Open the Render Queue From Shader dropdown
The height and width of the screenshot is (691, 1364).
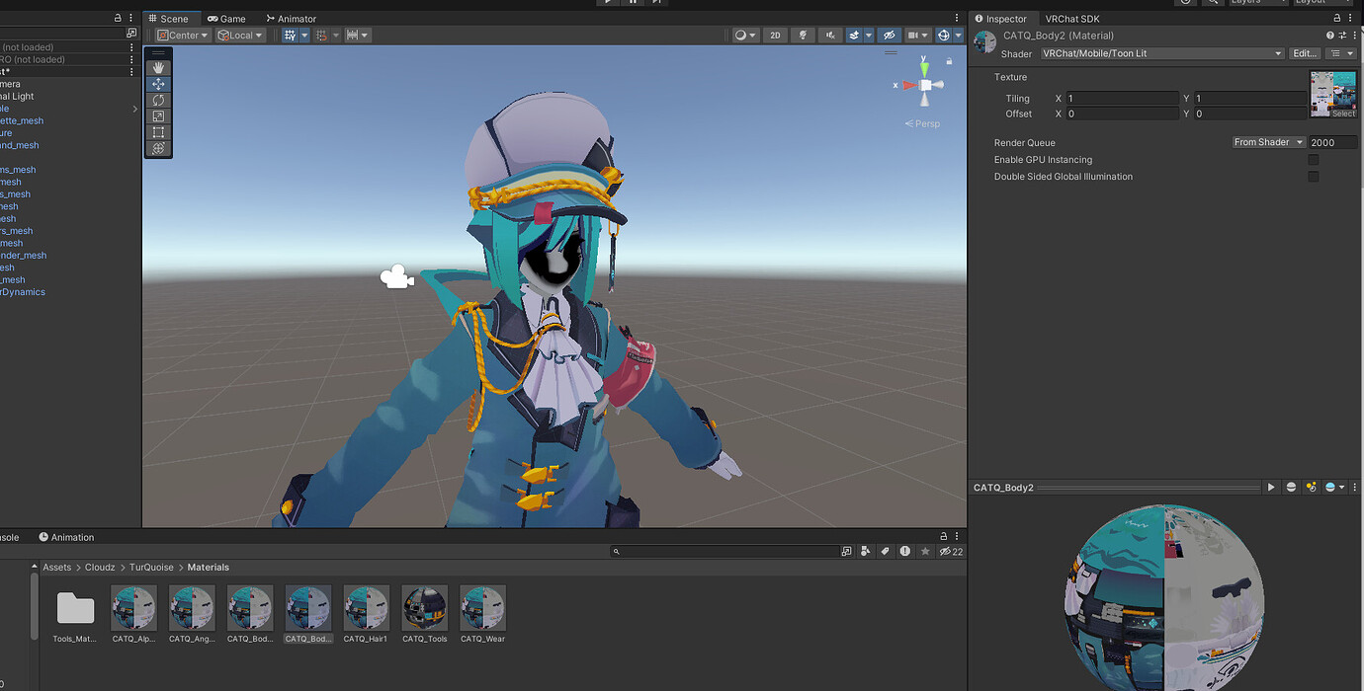tap(1268, 141)
